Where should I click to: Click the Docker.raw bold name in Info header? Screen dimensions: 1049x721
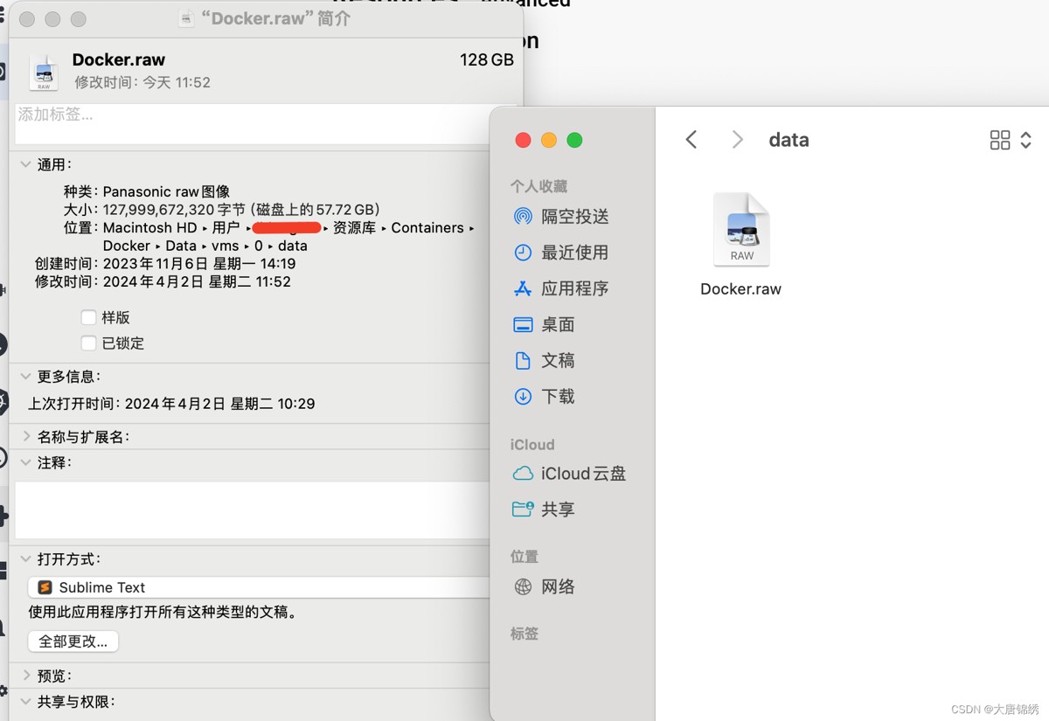click(x=119, y=60)
